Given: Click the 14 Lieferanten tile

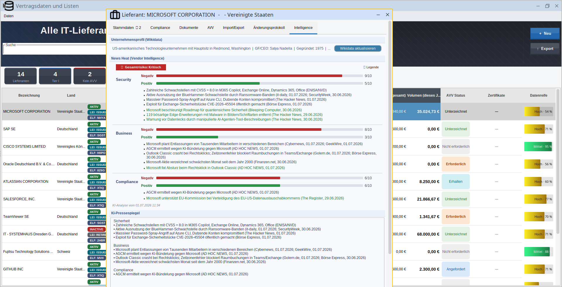Looking at the screenshot, I should 21,76.
